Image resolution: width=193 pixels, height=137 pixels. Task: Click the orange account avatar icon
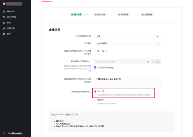pos(4,4)
